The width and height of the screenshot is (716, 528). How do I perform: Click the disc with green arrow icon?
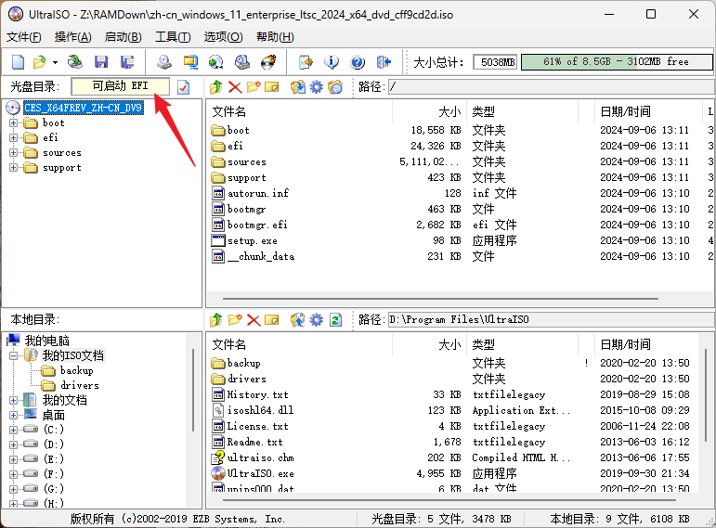(x=216, y=61)
